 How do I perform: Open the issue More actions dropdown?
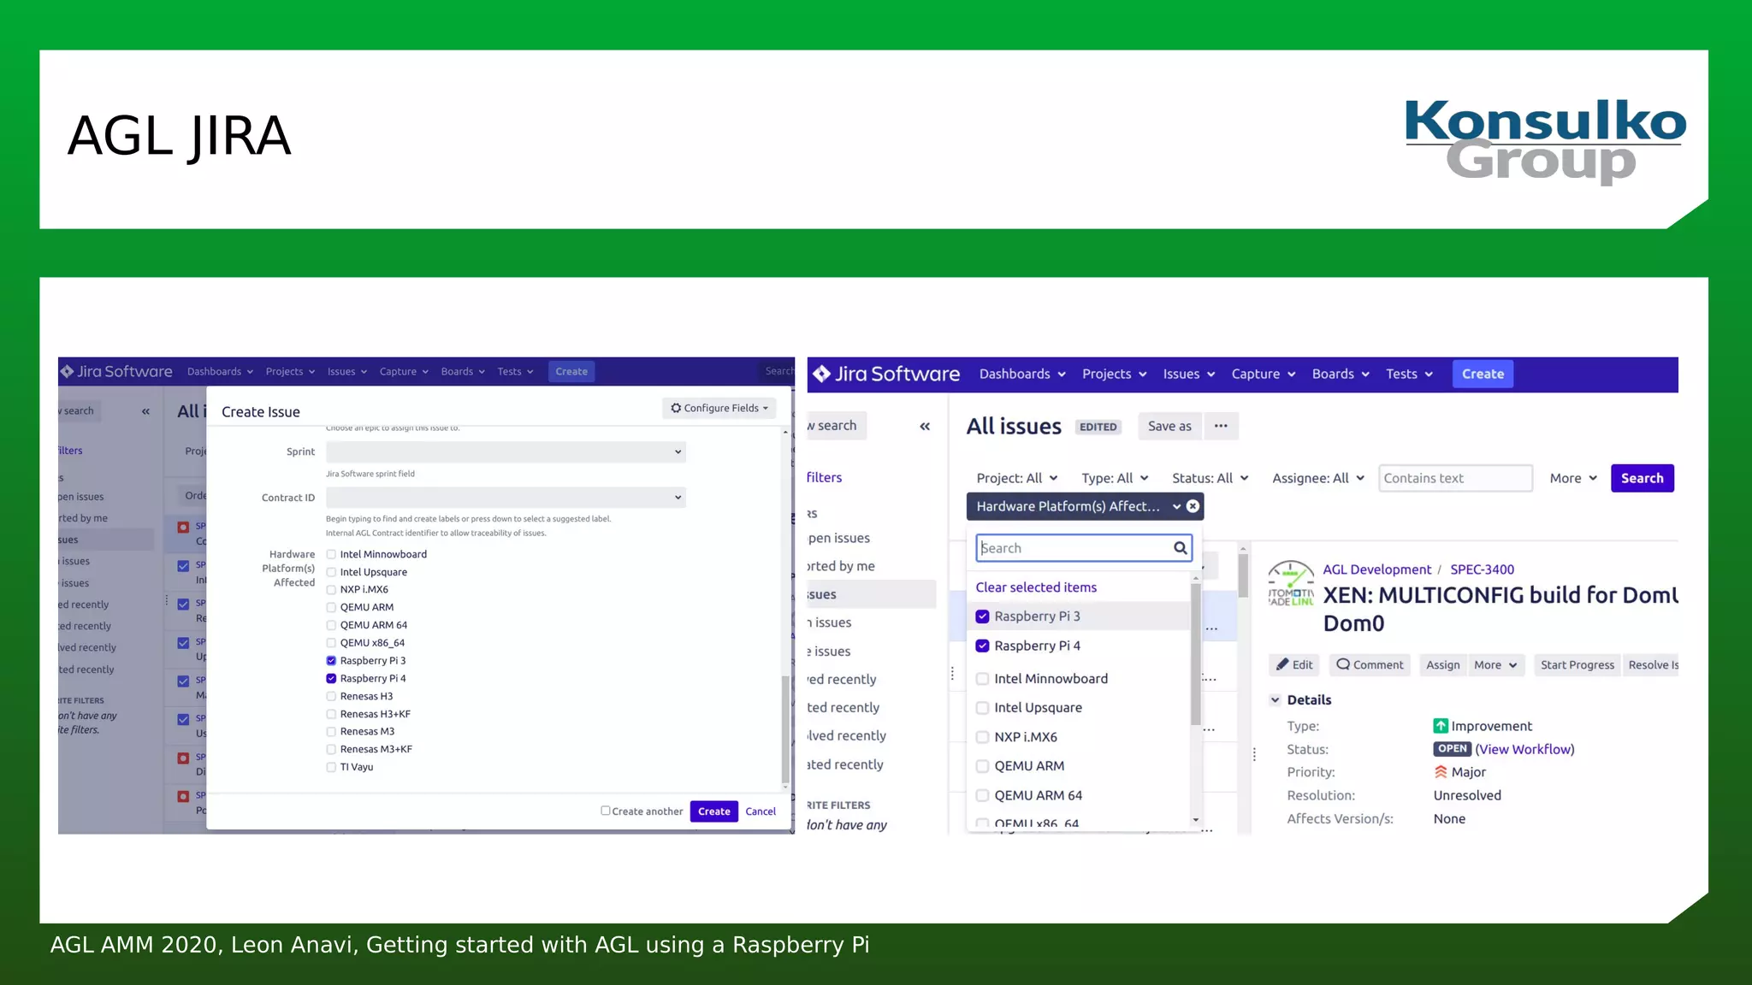point(1495,664)
